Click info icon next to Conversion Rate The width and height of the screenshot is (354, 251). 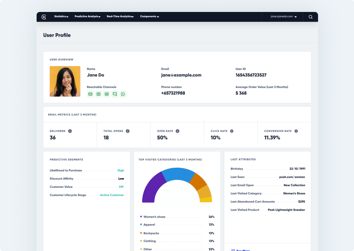[x=296, y=131]
